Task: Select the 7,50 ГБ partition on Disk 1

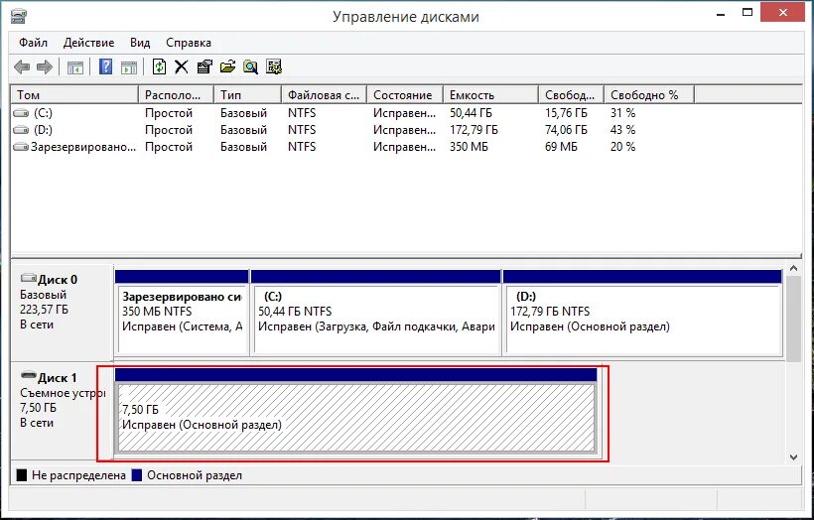Action: (x=355, y=411)
